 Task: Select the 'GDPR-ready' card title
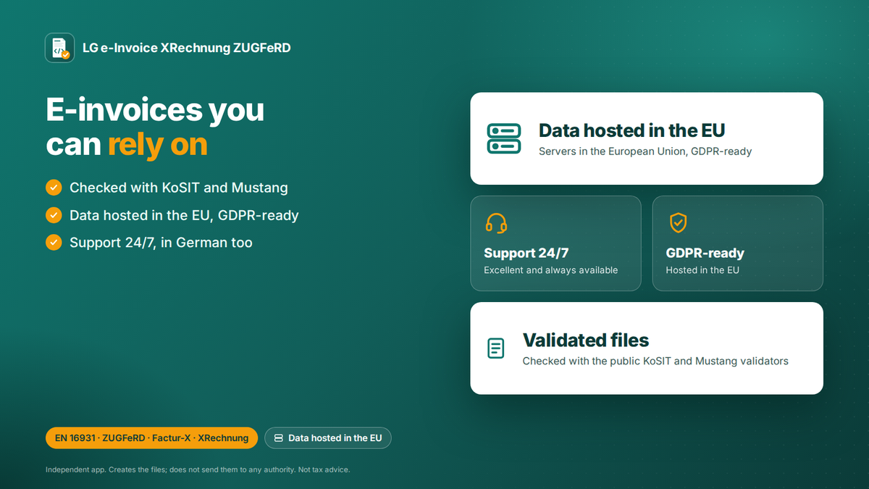705,253
